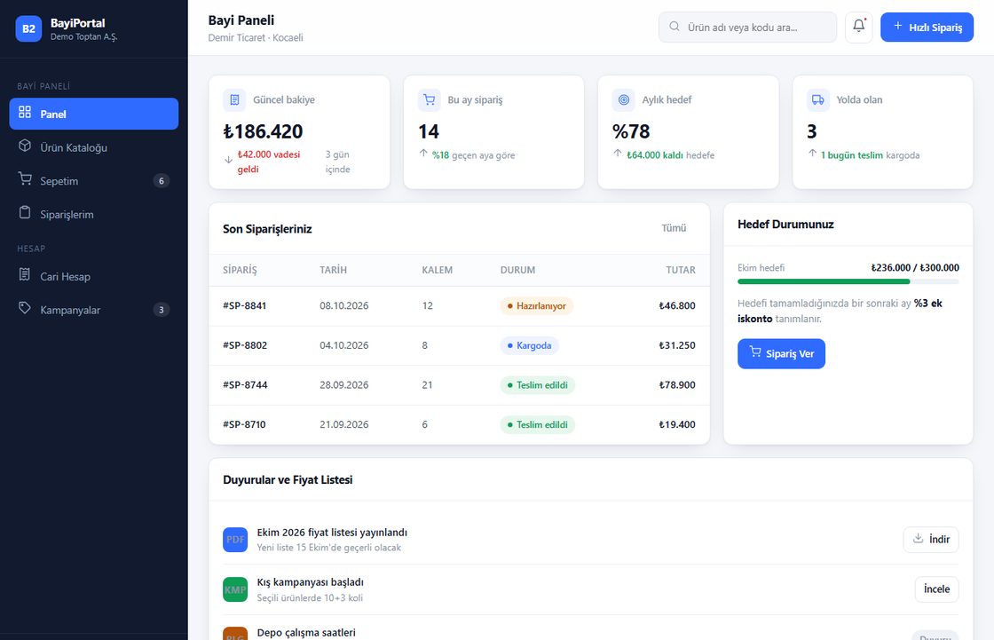Click Teslim edildi badge for #SP-8710

click(x=538, y=424)
